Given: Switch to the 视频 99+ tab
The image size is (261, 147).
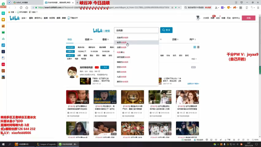Looking at the screenshot, I should (x=89, y=40).
